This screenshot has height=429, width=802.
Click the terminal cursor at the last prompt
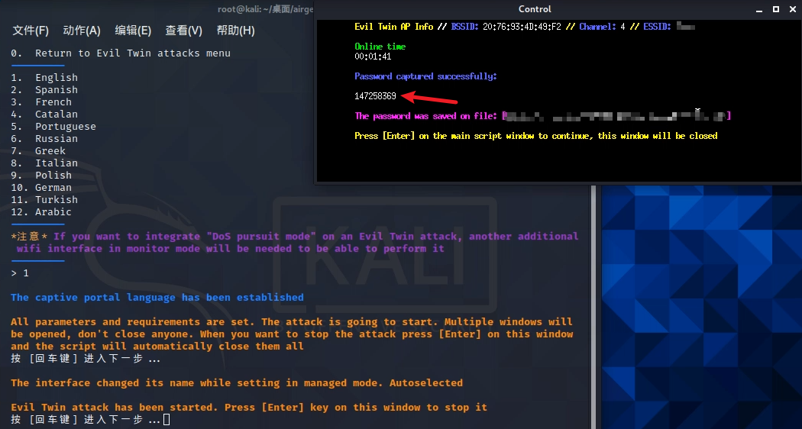tap(167, 420)
